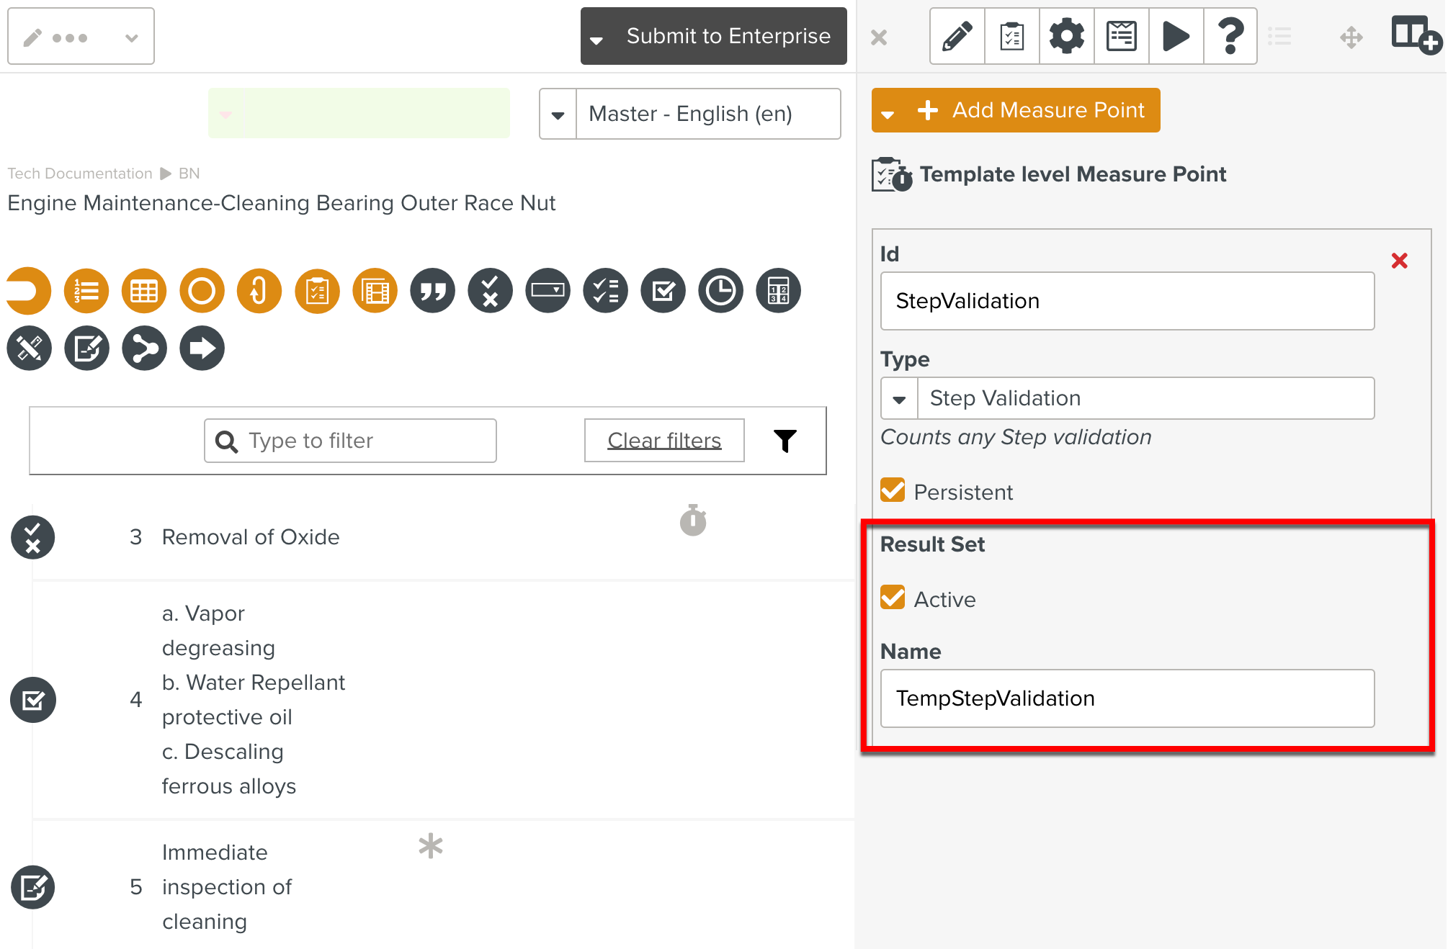Click the share branch step icon

pyautogui.click(x=144, y=348)
